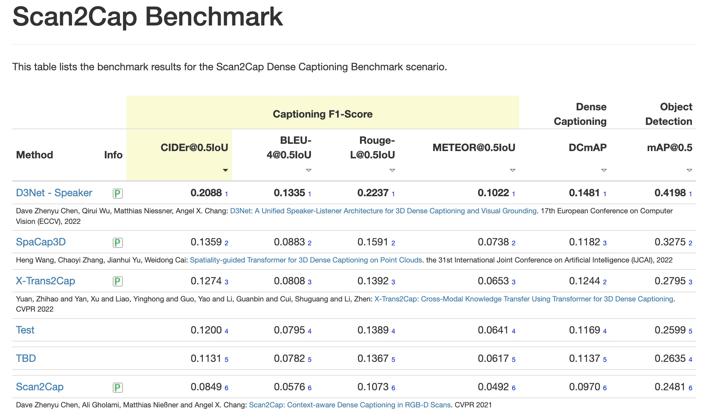This screenshot has width=704, height=415.
Task: Click the publication icon for D3Net - Speaker
Action: (117, 193)
